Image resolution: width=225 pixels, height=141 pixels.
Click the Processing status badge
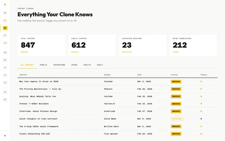[x=177, y=119]
